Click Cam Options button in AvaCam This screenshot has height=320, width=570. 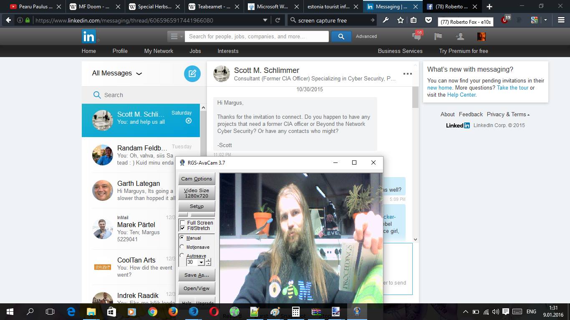coord(197,179)
